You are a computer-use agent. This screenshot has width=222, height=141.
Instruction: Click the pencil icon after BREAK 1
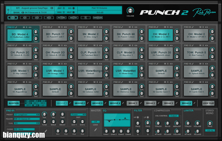coord(141,103)
